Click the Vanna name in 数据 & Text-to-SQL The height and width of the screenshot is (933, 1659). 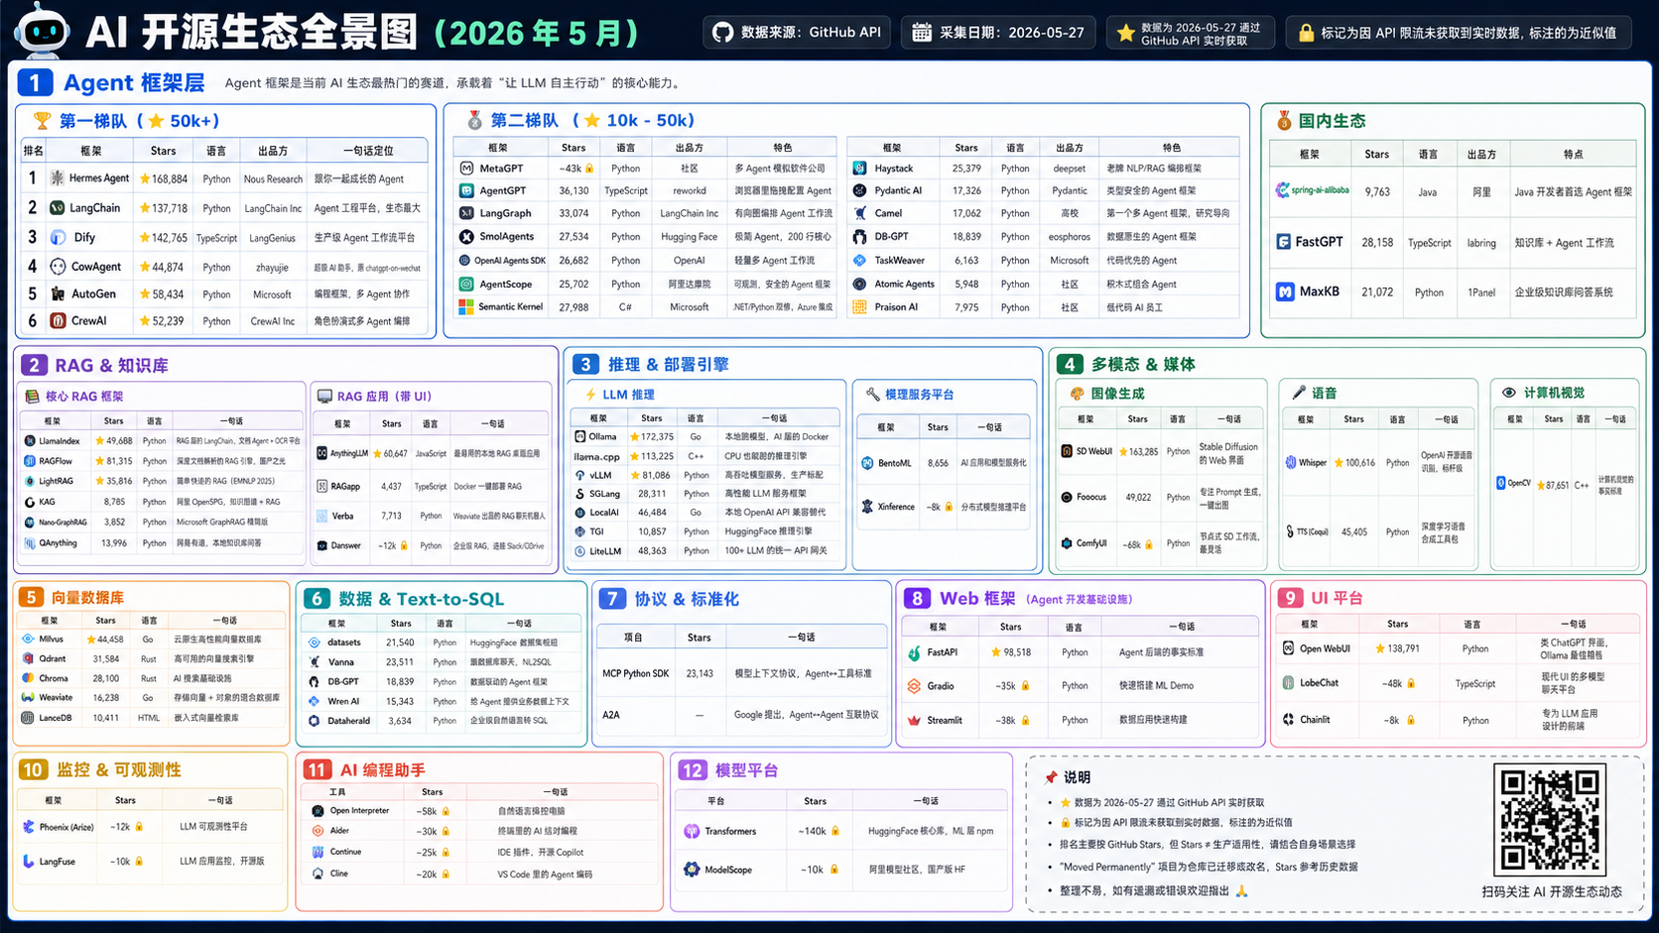(341, 662)
